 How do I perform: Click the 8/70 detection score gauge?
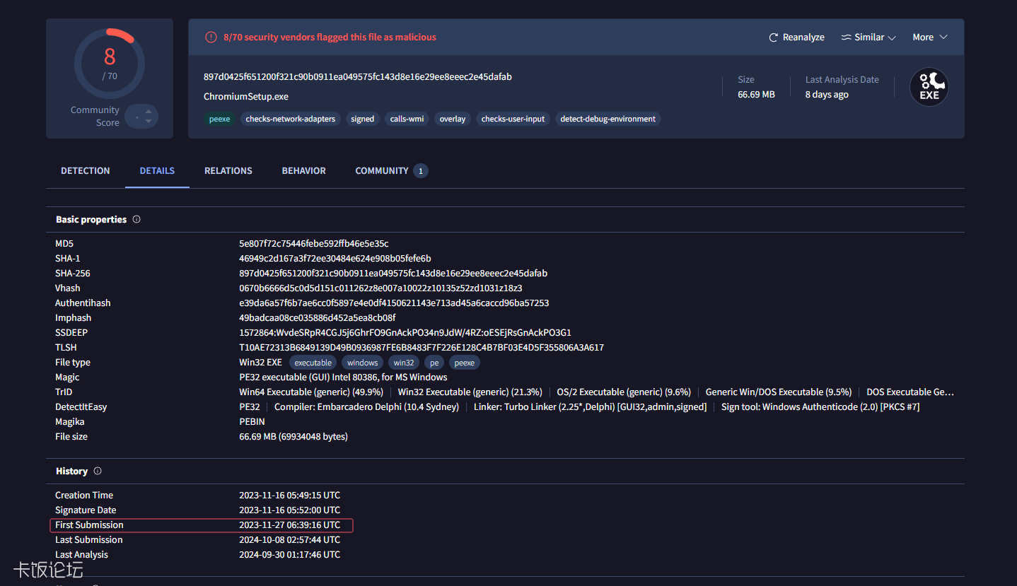tap(110, 64)
